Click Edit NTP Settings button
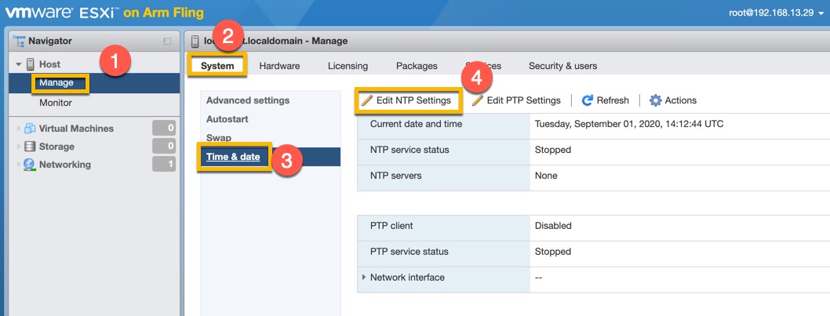The image size is (830, 316). point(406,100)
